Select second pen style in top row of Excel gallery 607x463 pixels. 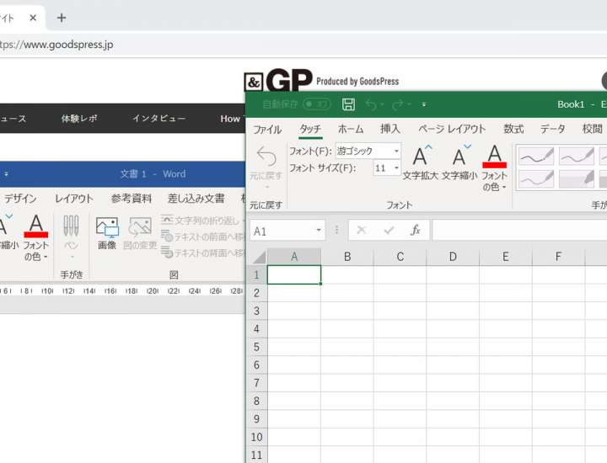pos(577,156)
